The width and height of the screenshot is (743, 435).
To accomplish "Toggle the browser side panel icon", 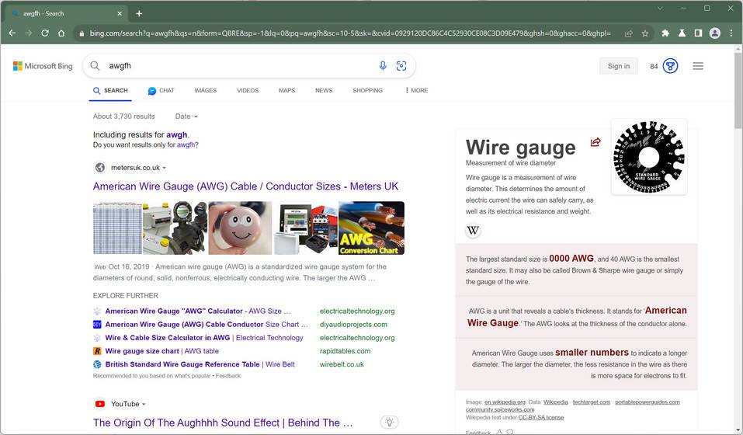I will click(698, 33).
